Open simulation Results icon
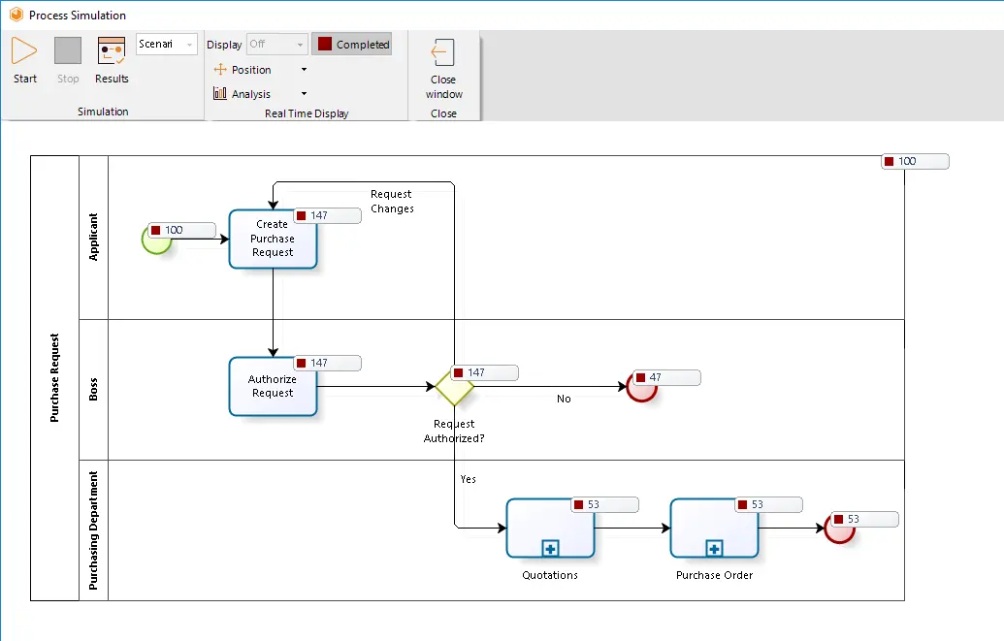The image size is (1004, 641). coord(112,50)
